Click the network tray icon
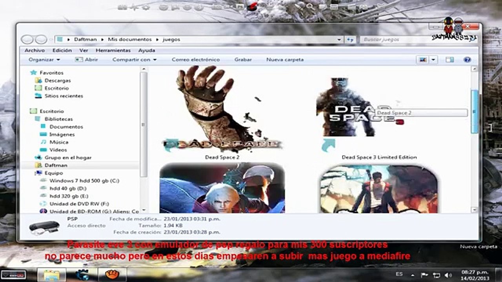502x282 pixels. pyautogui.click(x=436, y=275)
